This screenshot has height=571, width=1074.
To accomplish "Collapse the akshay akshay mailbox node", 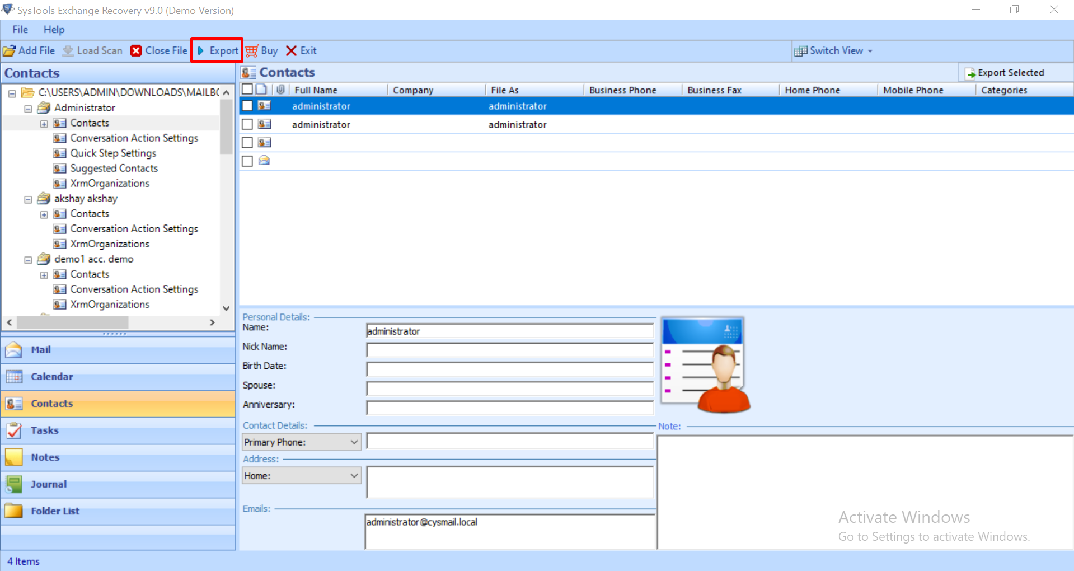I will [x=28, y=199].
